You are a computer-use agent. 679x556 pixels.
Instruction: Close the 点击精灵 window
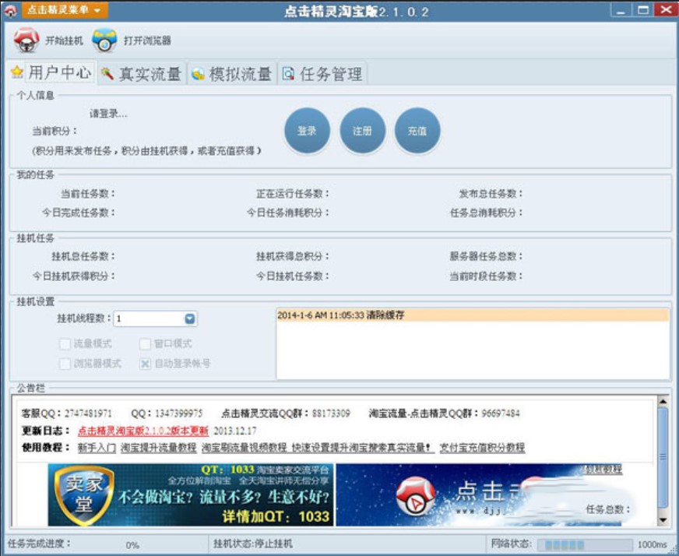point(666,10)
